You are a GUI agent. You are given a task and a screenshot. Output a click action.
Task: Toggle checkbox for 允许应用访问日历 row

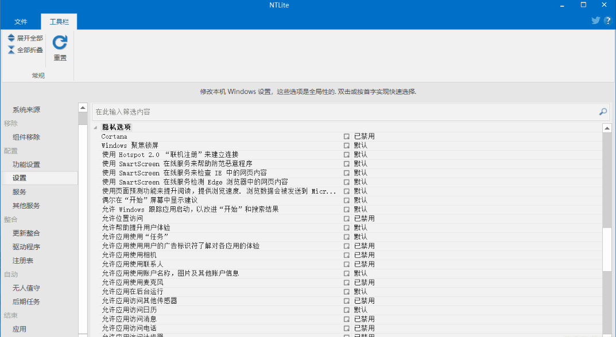(347, 310)
